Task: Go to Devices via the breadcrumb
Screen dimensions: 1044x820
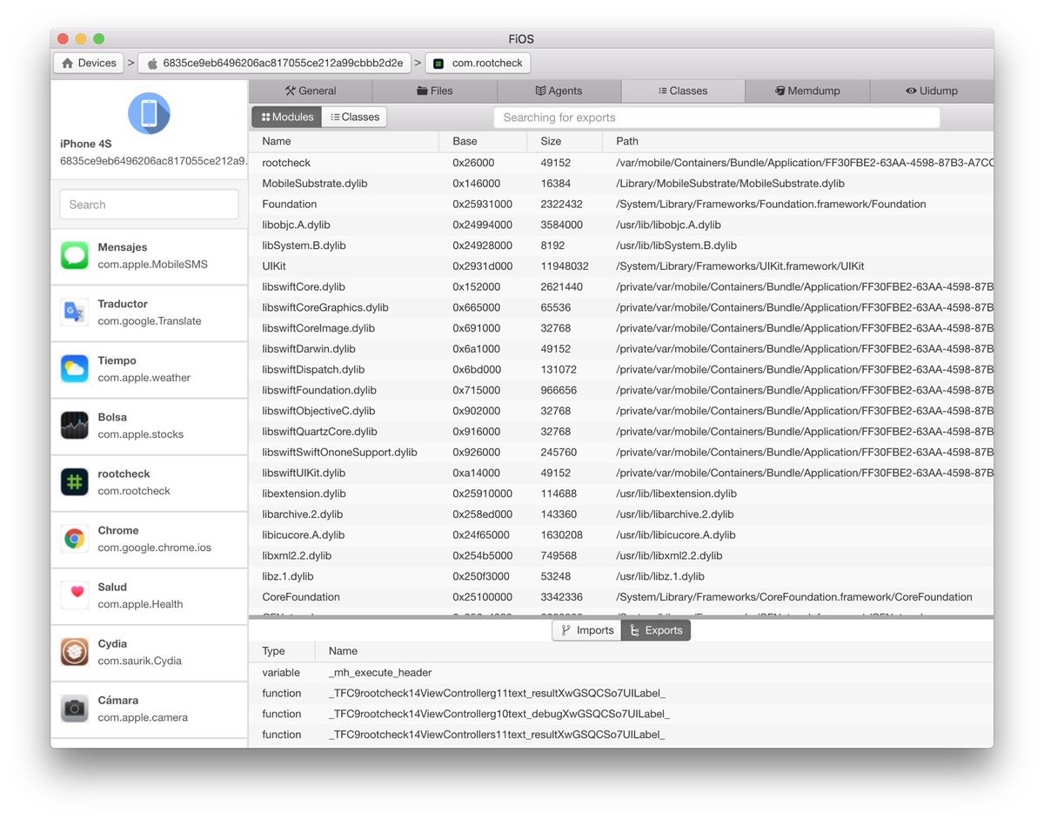Action: (x=89, y=64)
